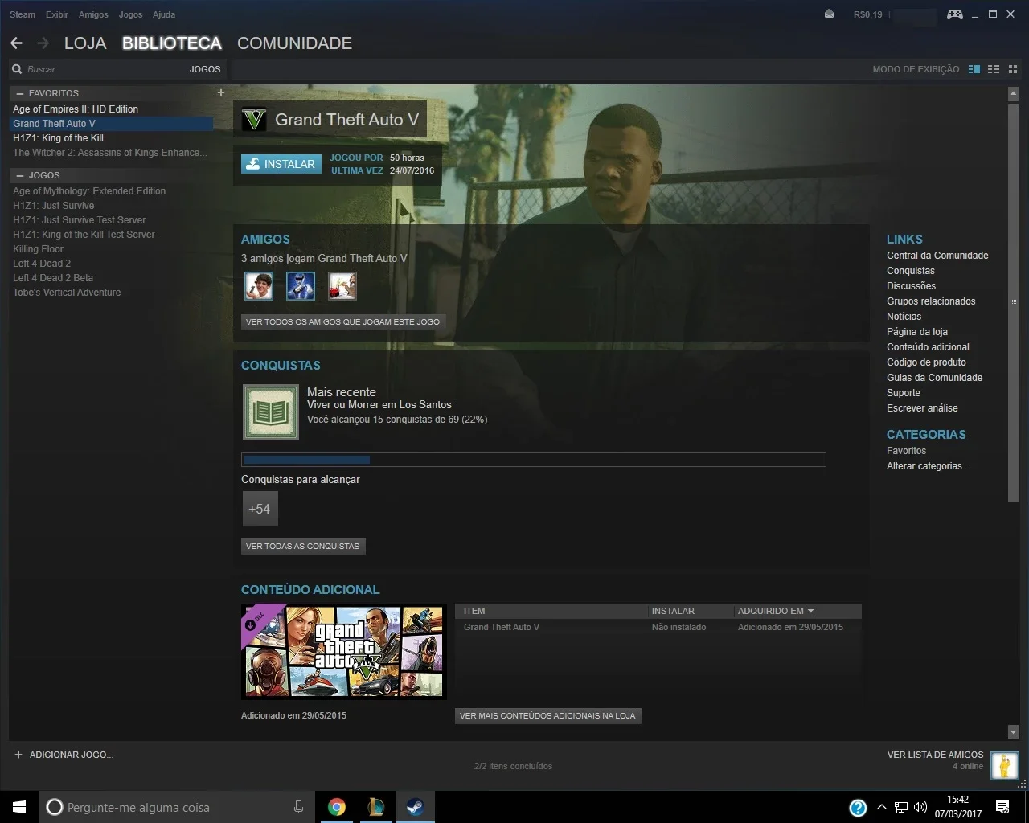The width and height of the screenshot is (1029, 823).
Task: Open the latest achievement book icon
Action: pyautogui.click(x=271, y=412)
